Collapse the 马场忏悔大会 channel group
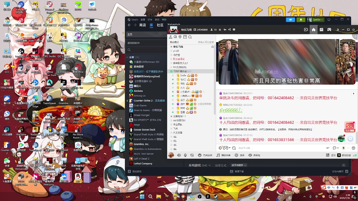 coord(171,71)
